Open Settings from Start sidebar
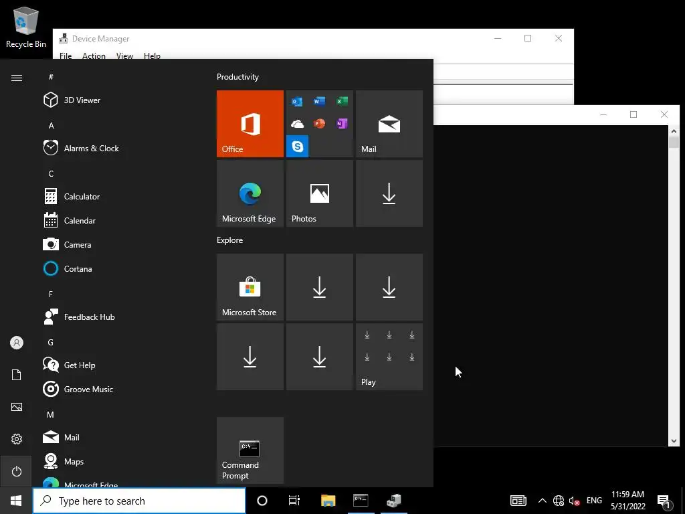Image resolution: width=685 pixels, height=514 pixels. click(x=17, y=439)
